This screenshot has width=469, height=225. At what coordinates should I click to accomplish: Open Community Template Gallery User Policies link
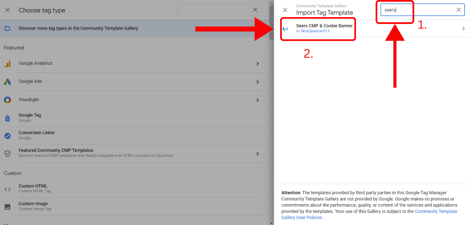click(369, 214)
